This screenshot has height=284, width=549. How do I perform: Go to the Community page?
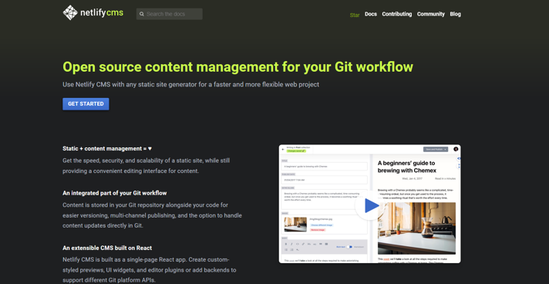tap(431, 14)
